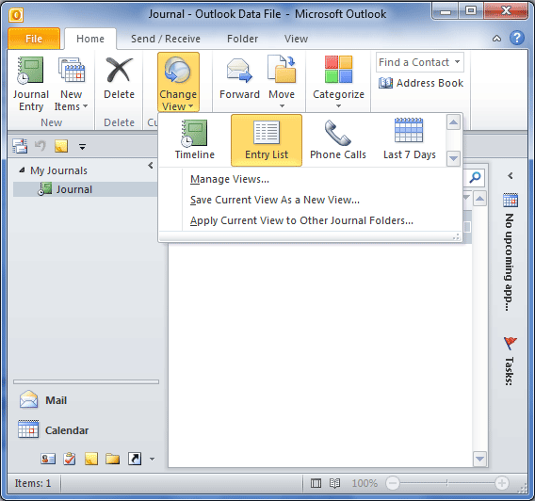Collapse the Change View dropdown

point(178,82)
